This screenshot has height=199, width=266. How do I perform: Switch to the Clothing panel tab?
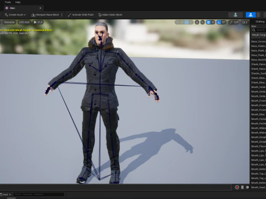(x=260, y=22)
